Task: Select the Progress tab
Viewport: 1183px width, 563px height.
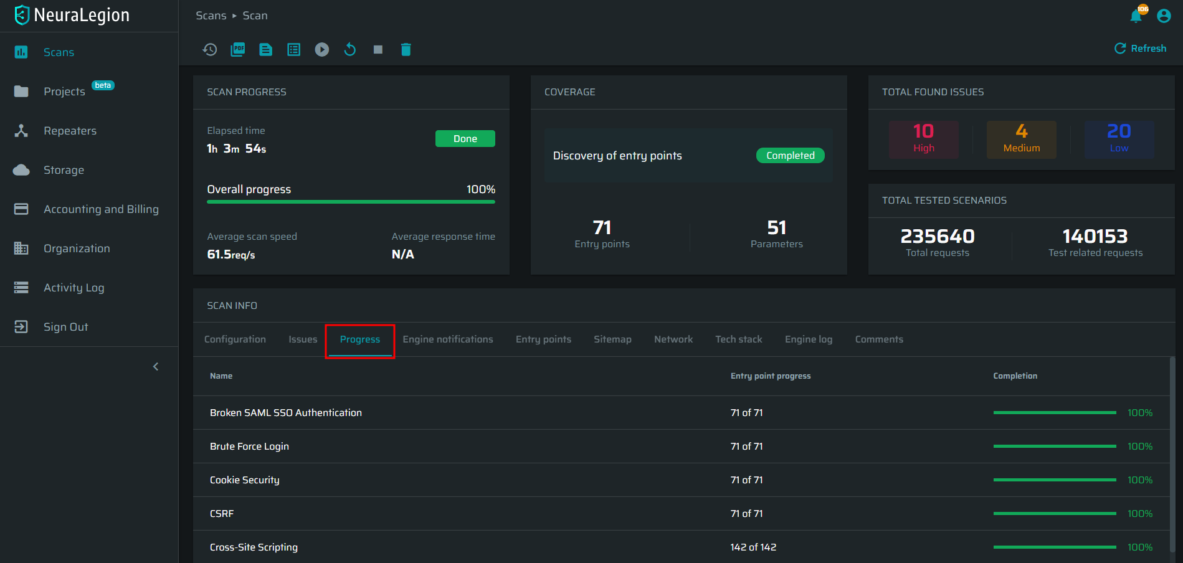Action: coord(360,339)
